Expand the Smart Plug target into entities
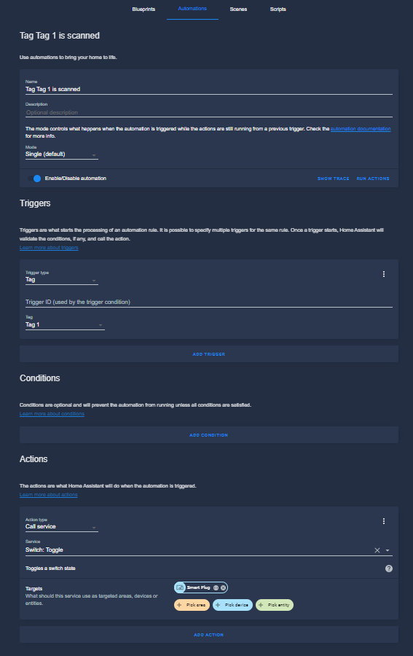 pyautogui.click(x=216, y=587)
